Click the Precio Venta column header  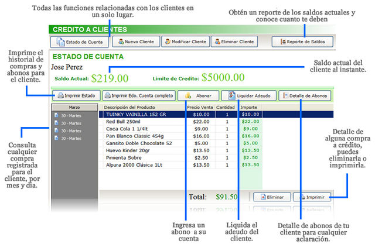click(200, 108)
